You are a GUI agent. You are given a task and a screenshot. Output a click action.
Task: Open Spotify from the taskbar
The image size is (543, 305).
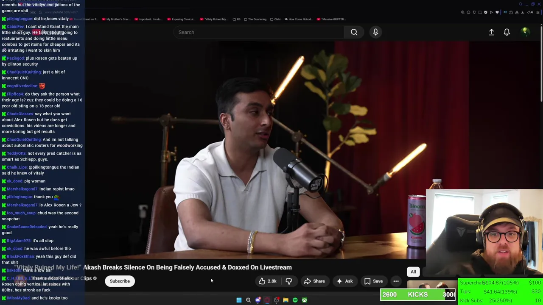[295, 300]
